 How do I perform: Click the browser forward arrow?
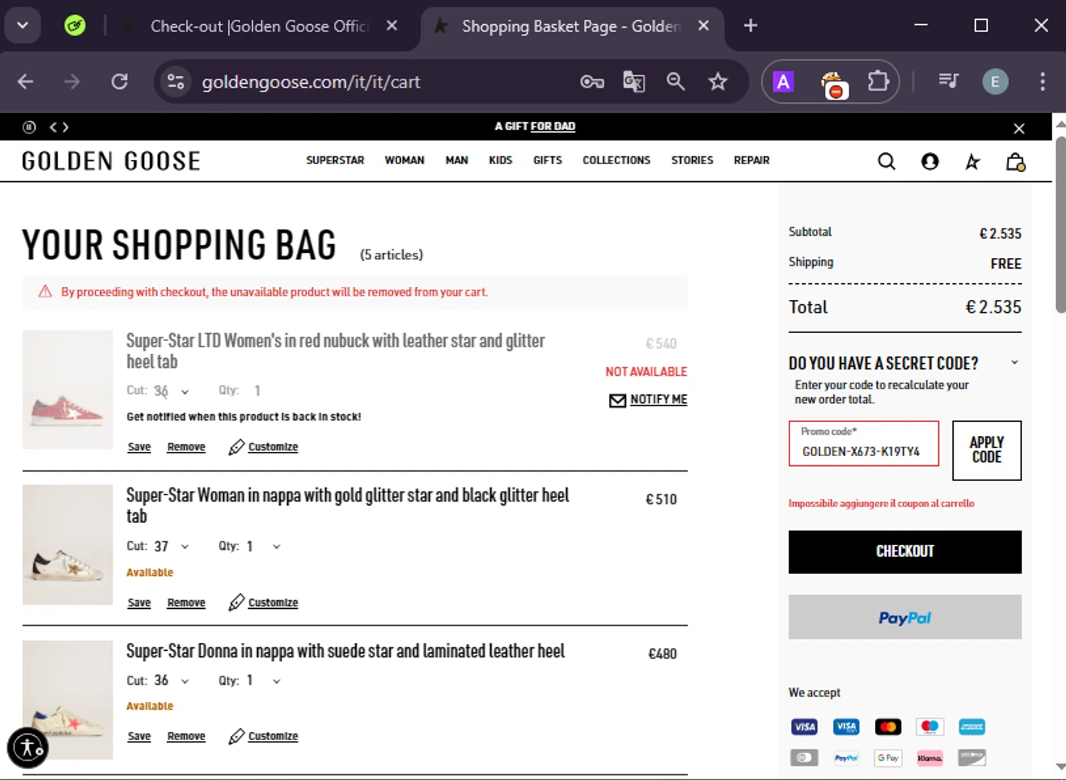72,82
